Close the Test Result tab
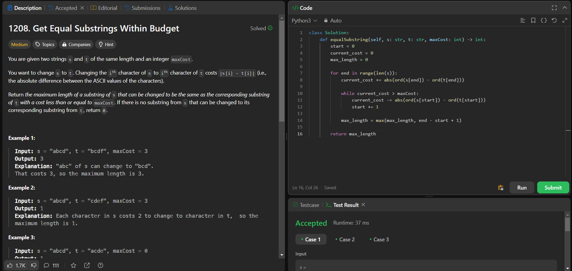 pyautogui.click(x=363, y=205)
